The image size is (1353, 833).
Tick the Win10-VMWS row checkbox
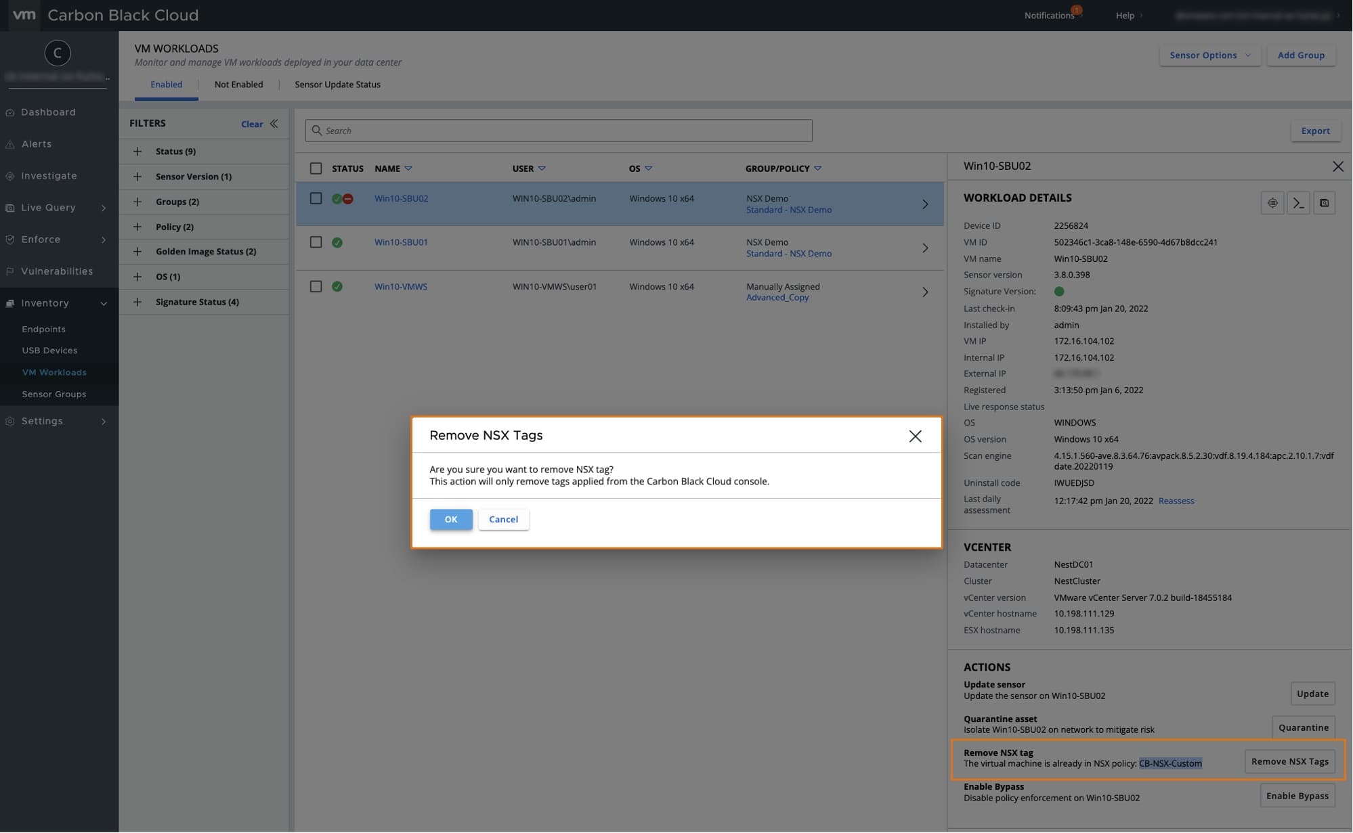click(x=316, y=286)
